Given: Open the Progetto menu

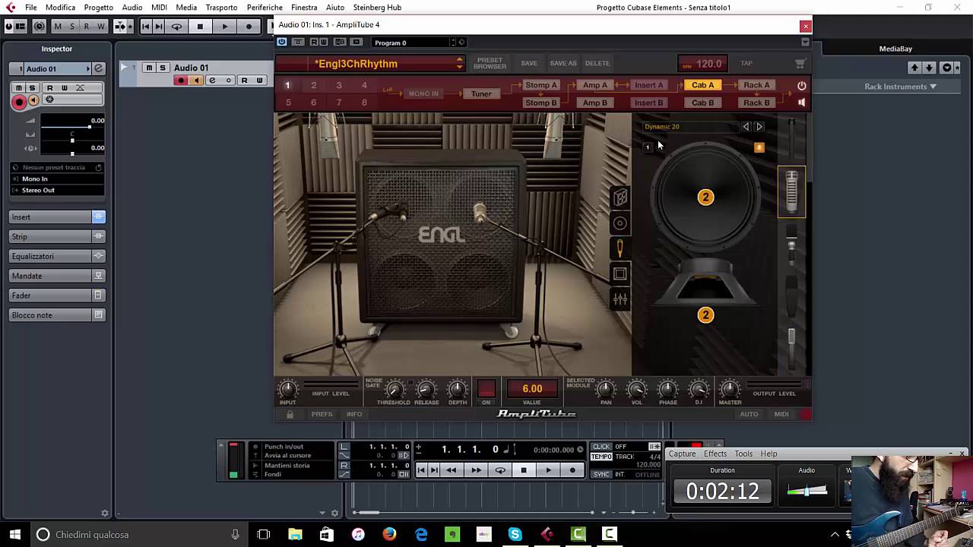Looking at the screenshot, I should tap(99, 8).
